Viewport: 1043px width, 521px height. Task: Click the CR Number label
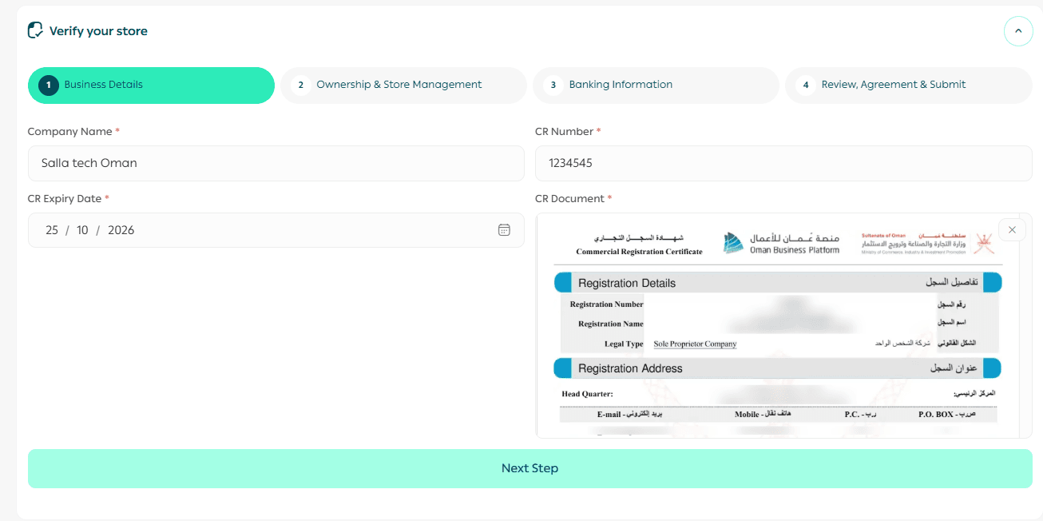pyautogui.click(x=565, y=131)
